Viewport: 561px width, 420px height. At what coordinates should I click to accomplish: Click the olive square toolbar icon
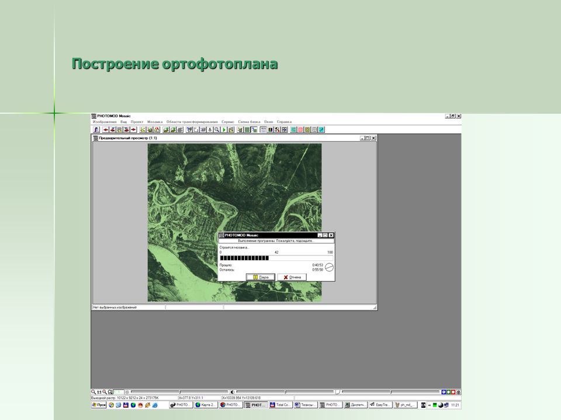(307, 129)
